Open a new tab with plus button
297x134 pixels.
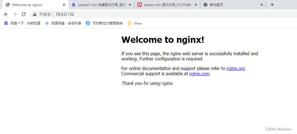[272, 5]
